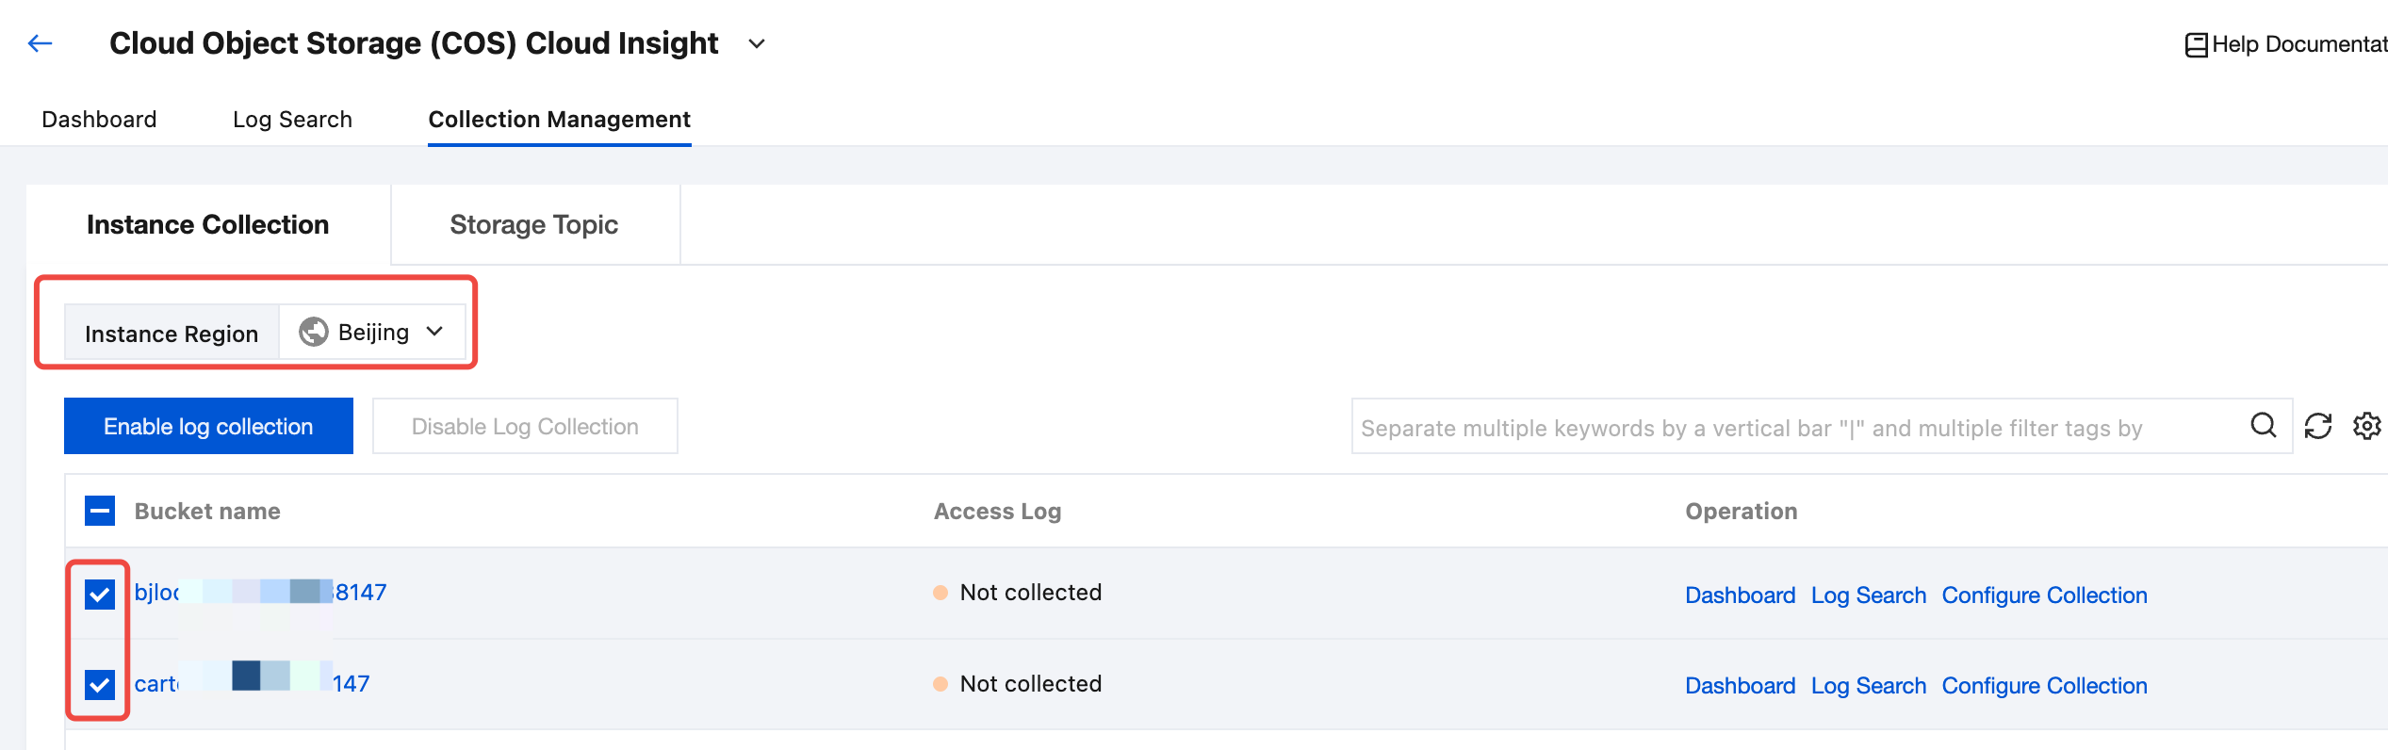Image resolution: width=2388 pixels, height=750 pixels.
Task: Expand the Cloud Insight title dropdown
Action: click(756, 43)
